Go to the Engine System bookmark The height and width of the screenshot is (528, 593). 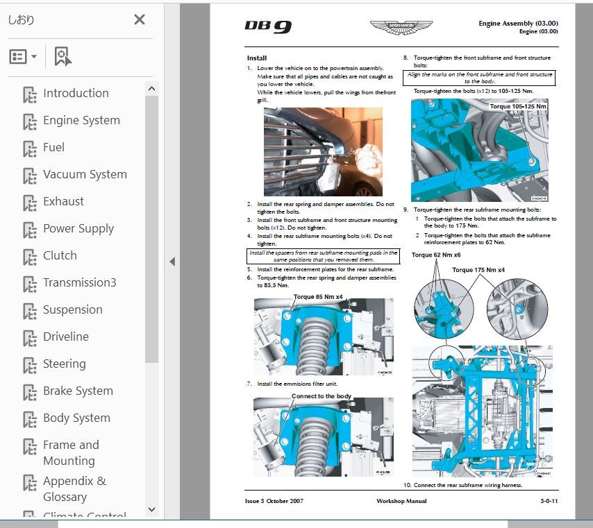[81, 120]
